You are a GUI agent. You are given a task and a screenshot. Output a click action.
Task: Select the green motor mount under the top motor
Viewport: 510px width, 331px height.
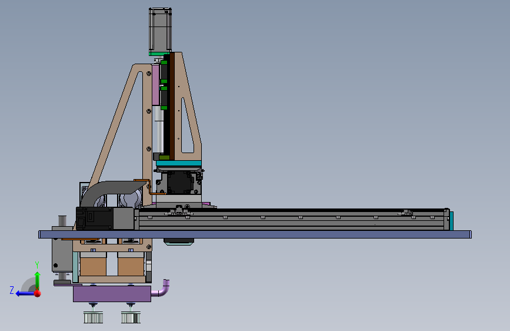click(159, 54)
